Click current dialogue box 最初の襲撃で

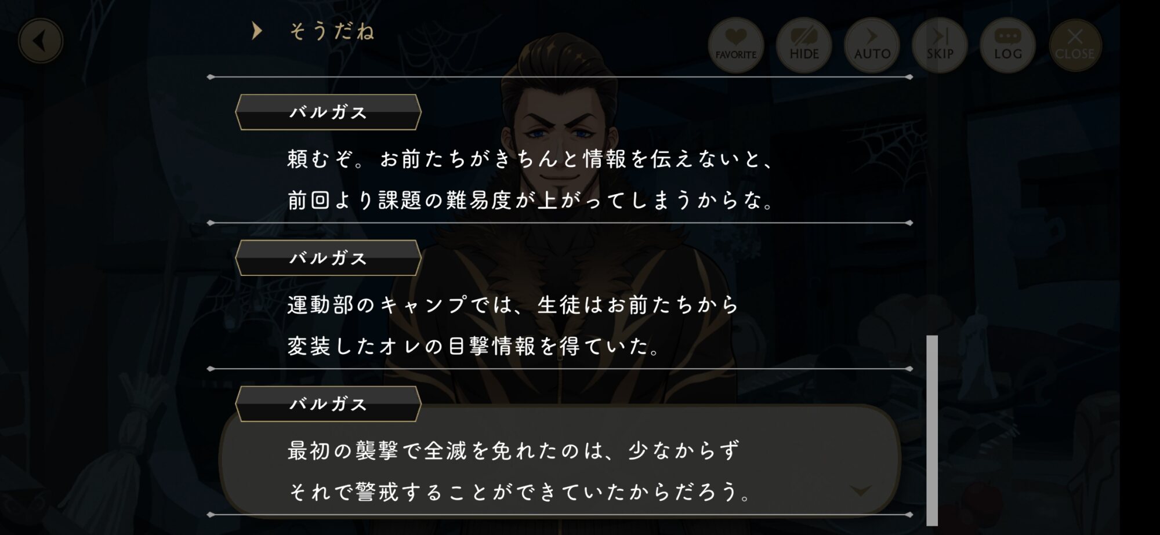(560, 461)
